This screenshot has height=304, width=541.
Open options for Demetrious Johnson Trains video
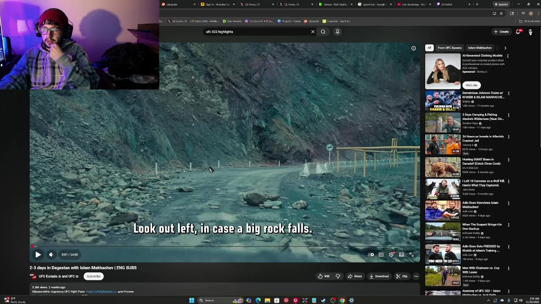pos(508,93)
